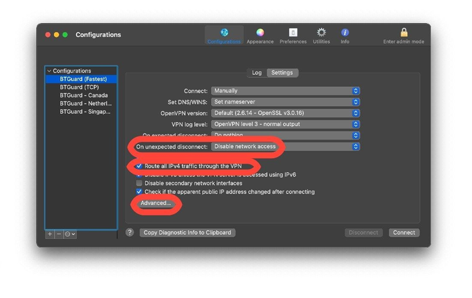Enable Disable secondary network interfaces checkbox
The image size is (472, 298).
(139, 184)
